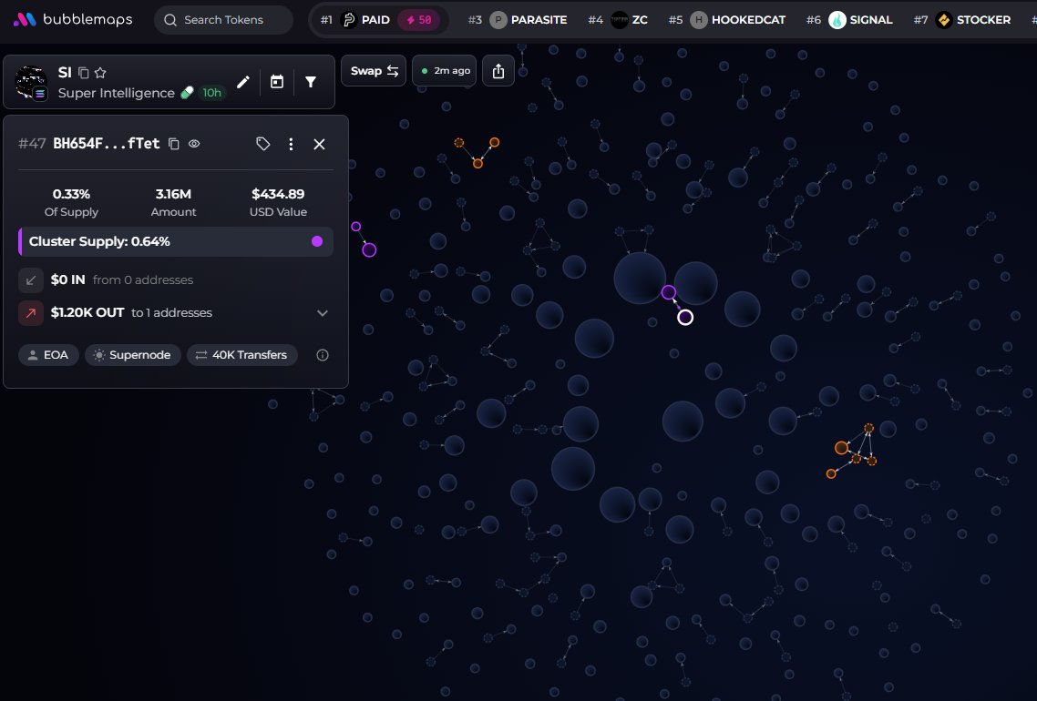The width and height of the screenshot is (1037, 701).
Task: Close the wallet details panel
Action: [320, 144]
